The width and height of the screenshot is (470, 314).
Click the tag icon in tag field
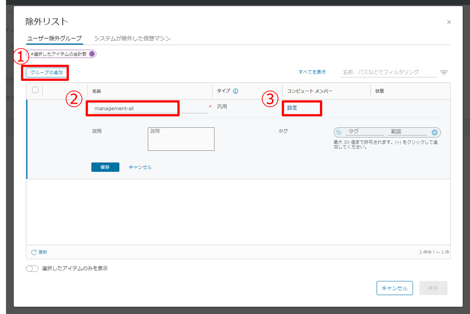pyautogui.click(x=339, y=132)
